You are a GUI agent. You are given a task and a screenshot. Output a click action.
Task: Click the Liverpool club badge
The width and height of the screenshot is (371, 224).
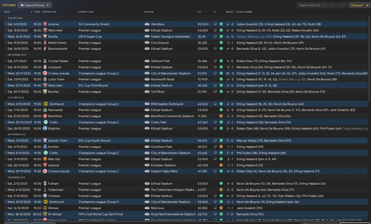pyautogui.click(x=45, y=67)
